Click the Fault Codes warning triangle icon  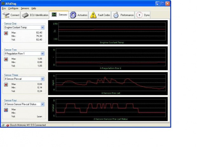tap(93, 15)
